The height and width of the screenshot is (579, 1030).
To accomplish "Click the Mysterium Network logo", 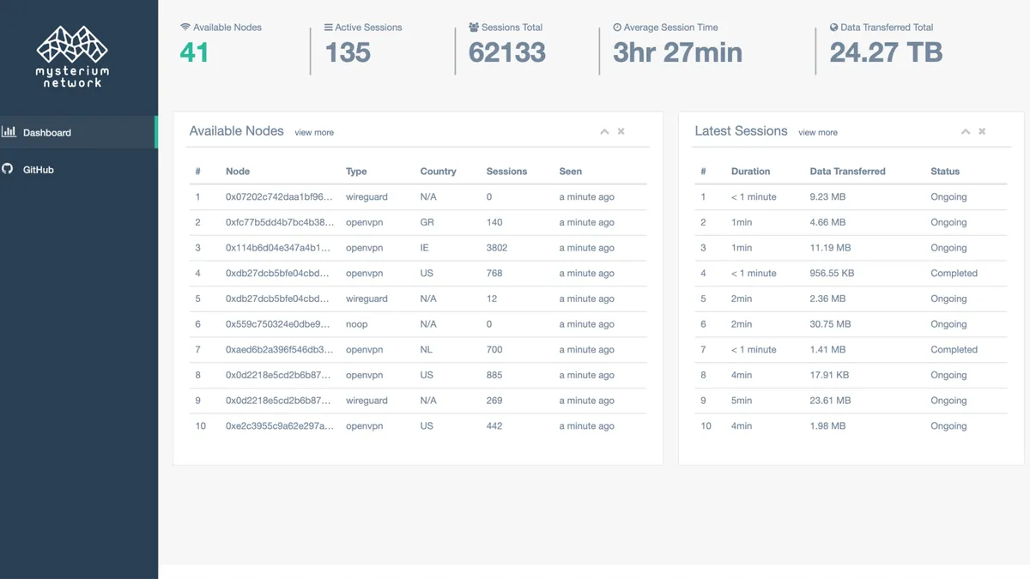I will click(73, 57).
